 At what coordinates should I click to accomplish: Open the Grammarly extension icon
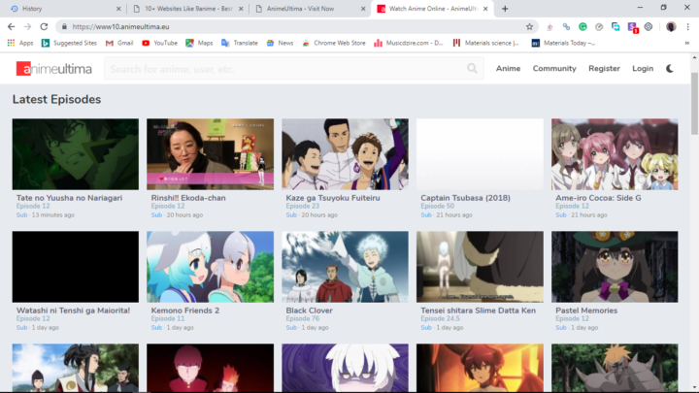(582, 27)
